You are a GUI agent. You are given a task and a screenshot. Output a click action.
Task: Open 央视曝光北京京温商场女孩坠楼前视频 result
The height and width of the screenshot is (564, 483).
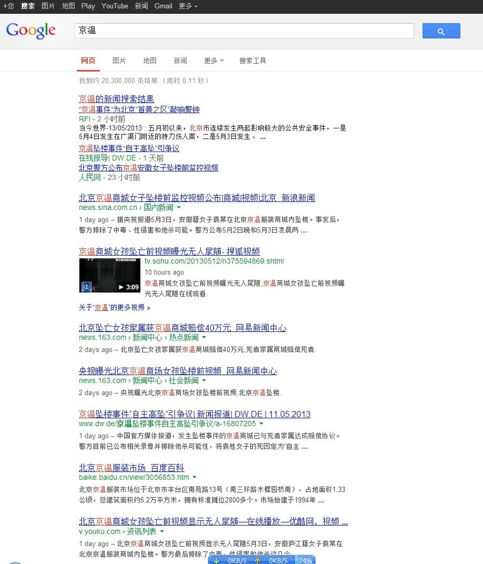click(178, 371)
